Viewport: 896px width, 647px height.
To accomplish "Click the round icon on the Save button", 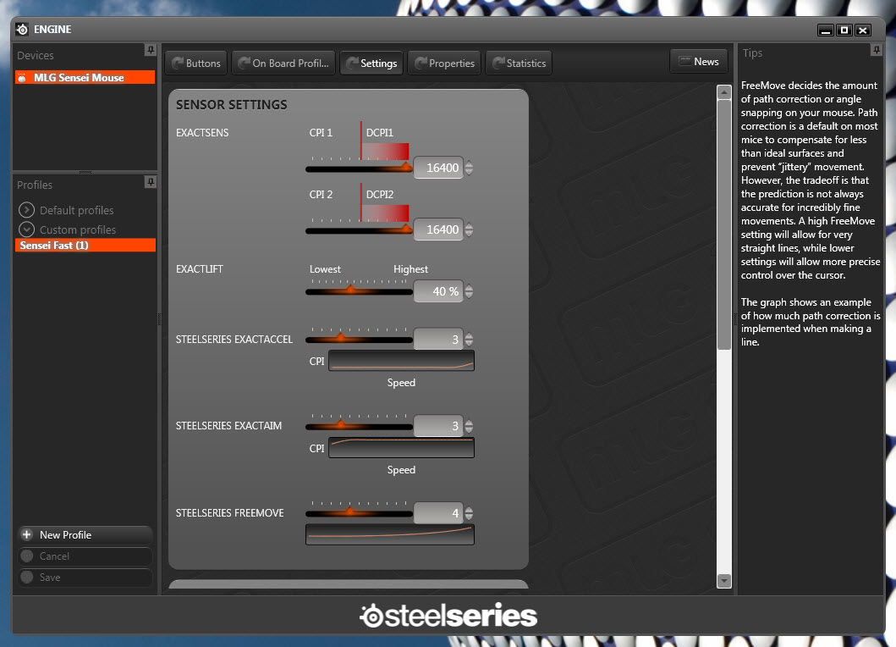I will click(x=27, y=578).
